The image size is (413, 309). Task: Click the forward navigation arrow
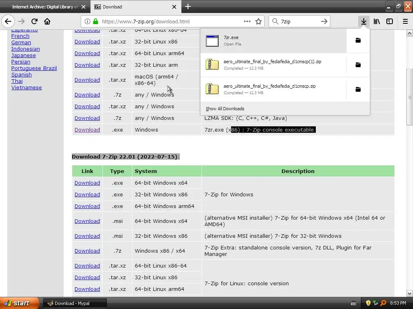click(21, 21)
